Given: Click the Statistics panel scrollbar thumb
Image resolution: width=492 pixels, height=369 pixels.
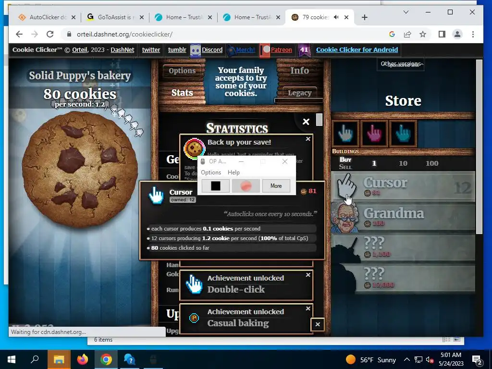Looking at the screenshot, I should point(319,120).
